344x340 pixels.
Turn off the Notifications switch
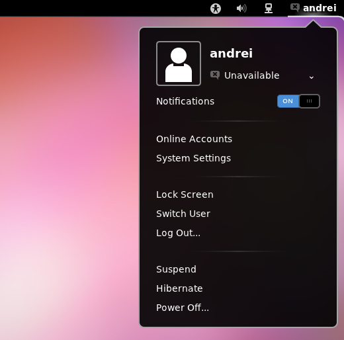click(x=298, y=101)
